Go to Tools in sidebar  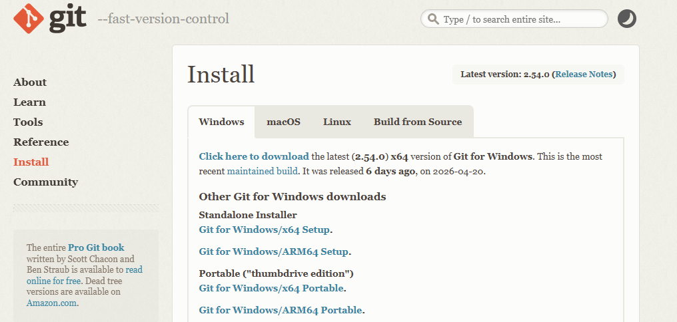point(28,122)
